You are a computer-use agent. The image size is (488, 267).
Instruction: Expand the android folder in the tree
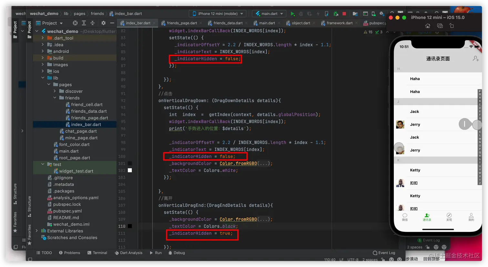coord(43,51)
